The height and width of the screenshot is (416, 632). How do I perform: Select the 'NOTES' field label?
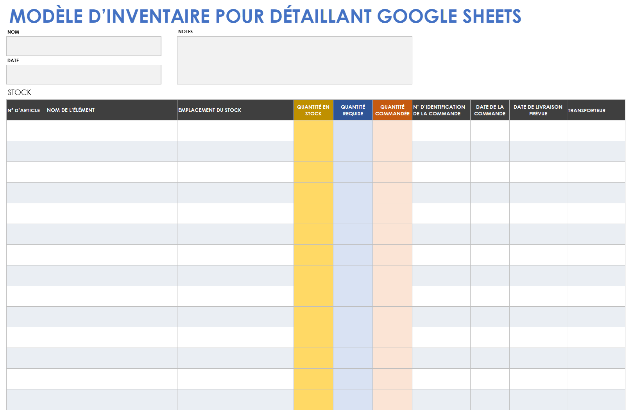(186, 32)
